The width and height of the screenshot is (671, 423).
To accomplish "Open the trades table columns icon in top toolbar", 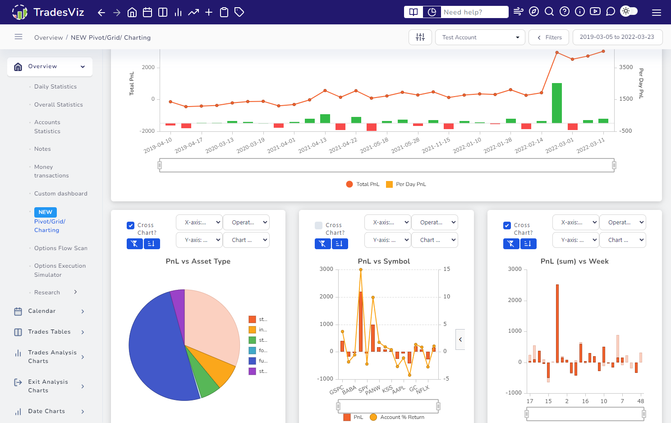I will coord(163,12).
